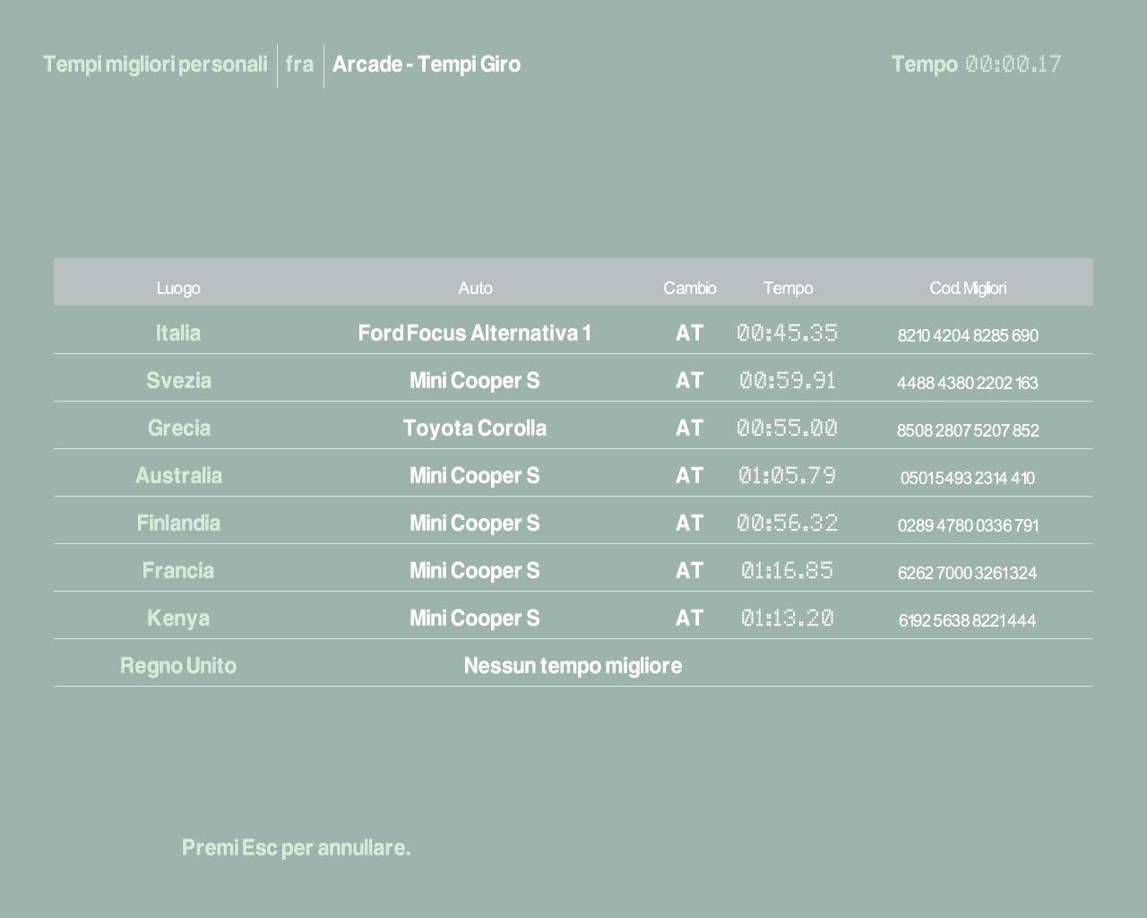Sort by the Cambio column header
1147x918 pixels.
click(x=689, y=288)
